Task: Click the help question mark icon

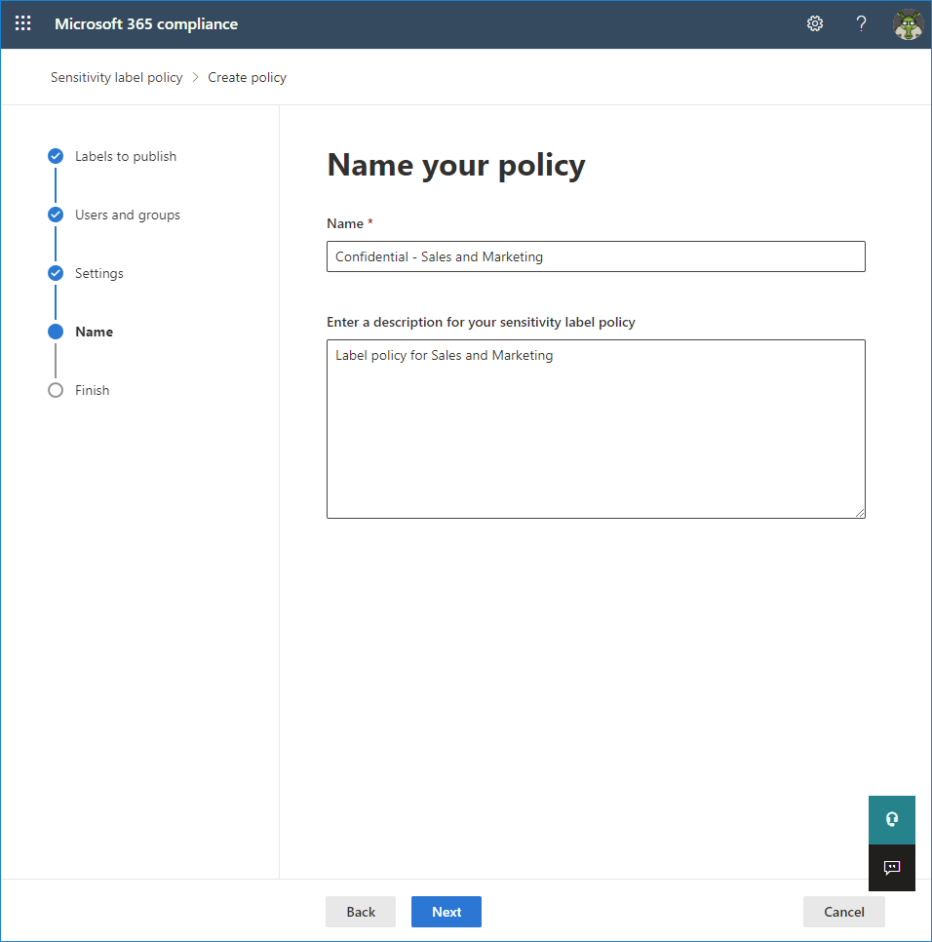Action: [x=861, y=23]
